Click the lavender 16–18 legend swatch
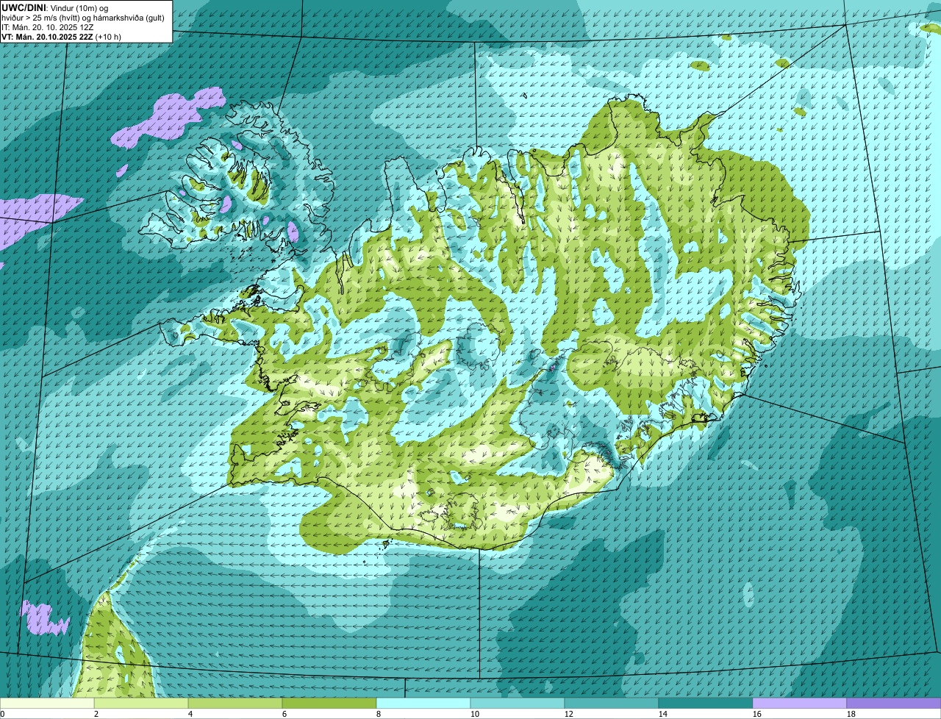Viewport: 941px width, 719px height. (x=800, y=703)
